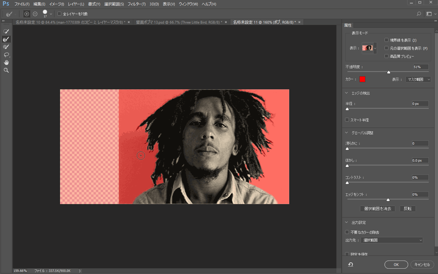Open the 選択範囲(S) menu
438x274 pixels.
[114, 4]
